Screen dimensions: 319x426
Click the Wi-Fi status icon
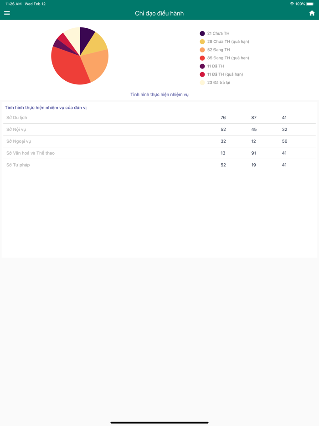[x=292, y=4]
